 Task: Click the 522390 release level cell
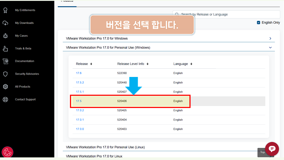[122, 73]
